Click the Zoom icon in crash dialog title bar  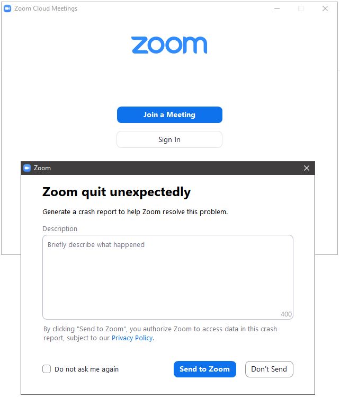pyautogui.click(x=27, y=168)
